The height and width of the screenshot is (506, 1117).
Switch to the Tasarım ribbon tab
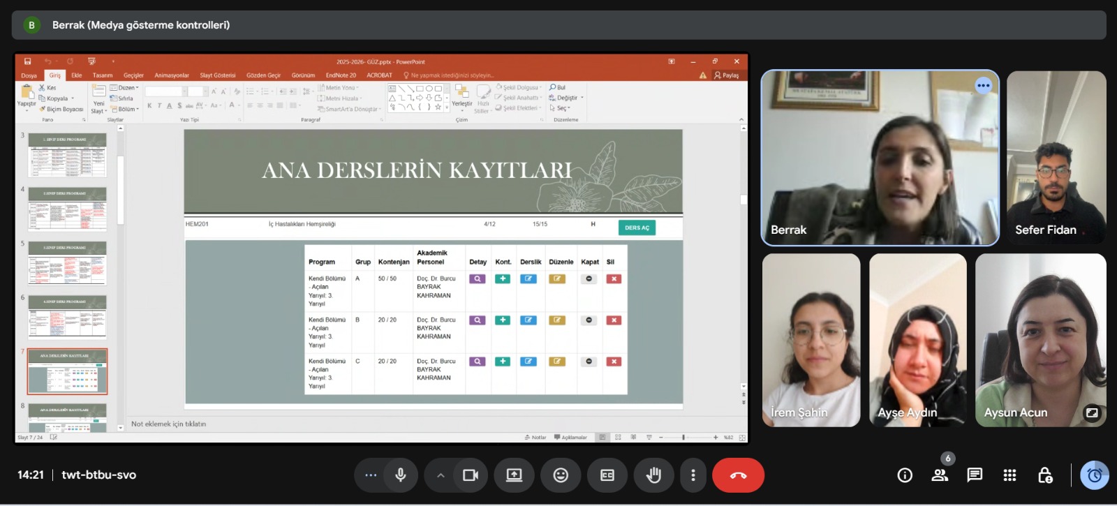click(103, 75)
